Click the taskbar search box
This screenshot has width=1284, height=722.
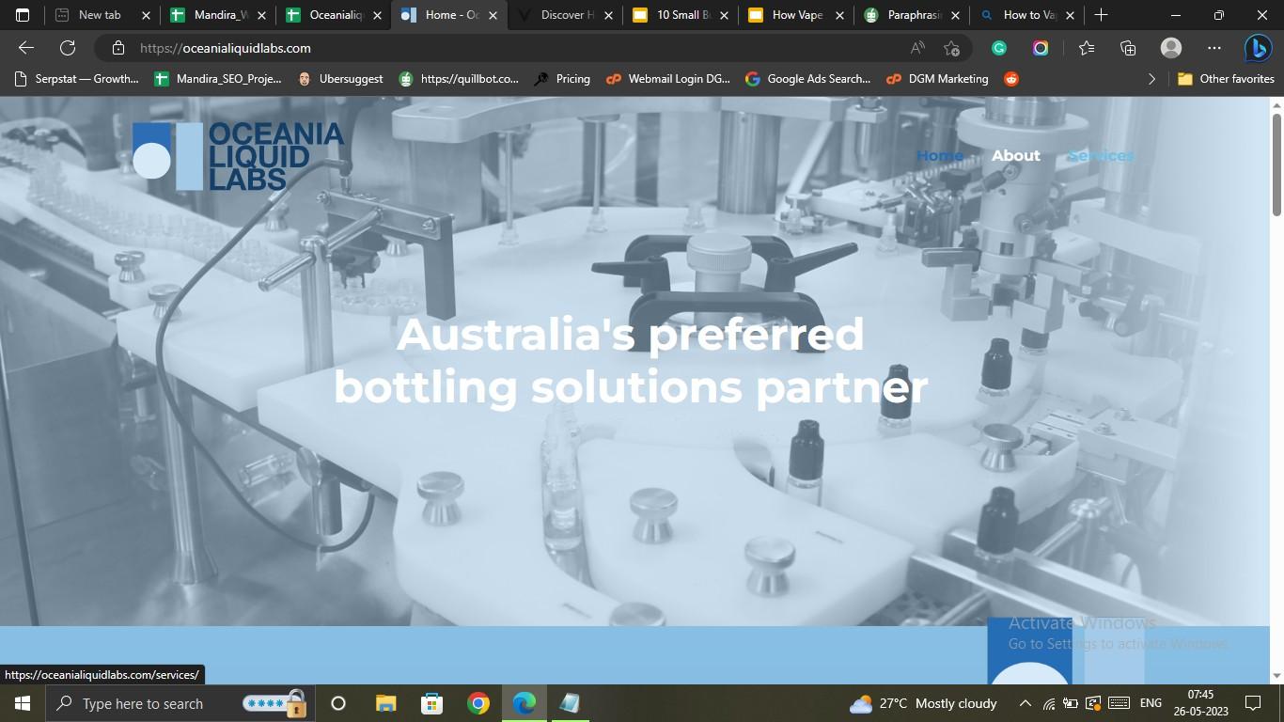(x=180, y=703)
